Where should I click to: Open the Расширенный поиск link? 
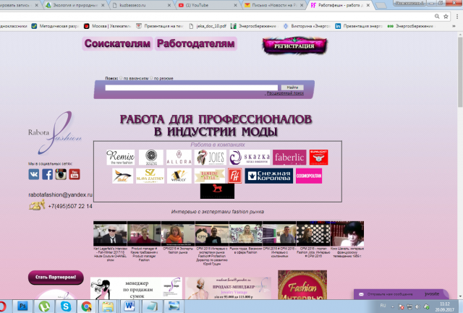(285, 93)
